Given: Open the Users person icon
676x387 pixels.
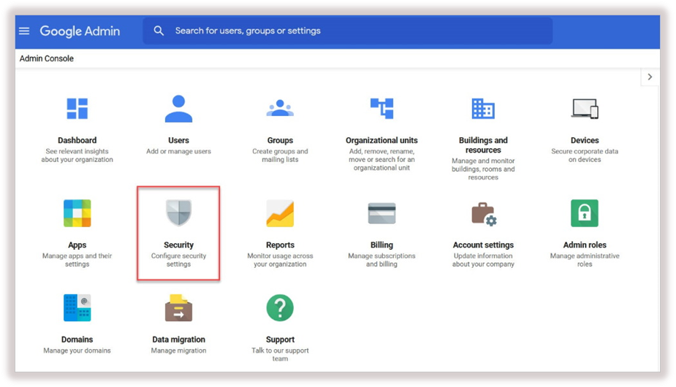Looking at the screenshot, I should click(178, 109).
